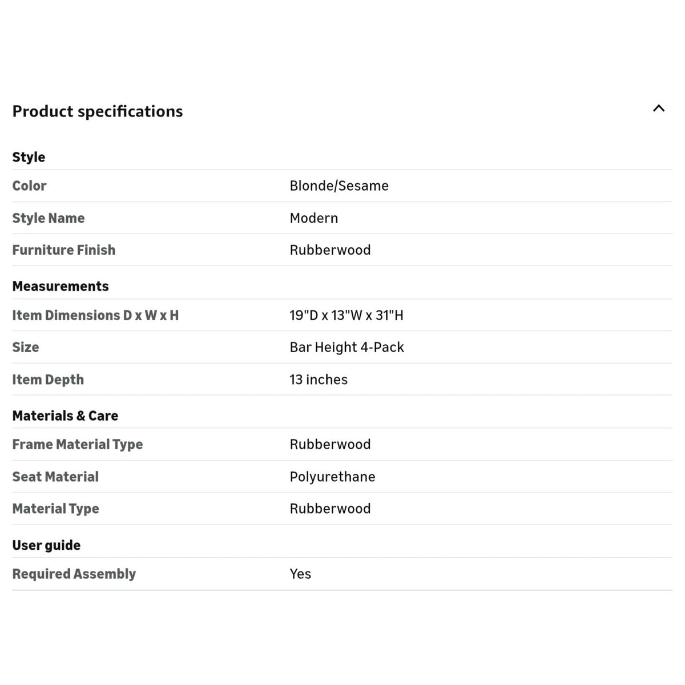Click the Furniture Finish label
The image size is (685, 685).
(64, 250)
